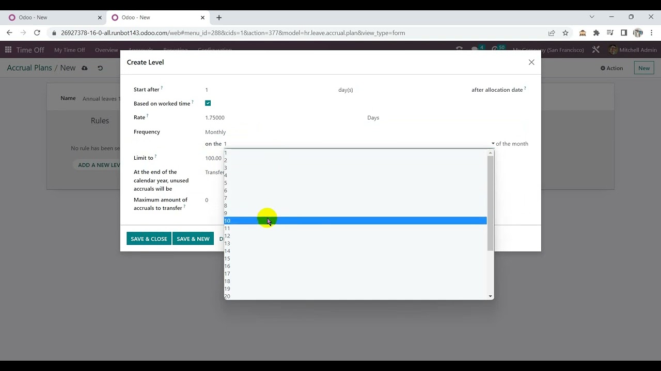Click the Limit to field 100.00

point(213,158)
